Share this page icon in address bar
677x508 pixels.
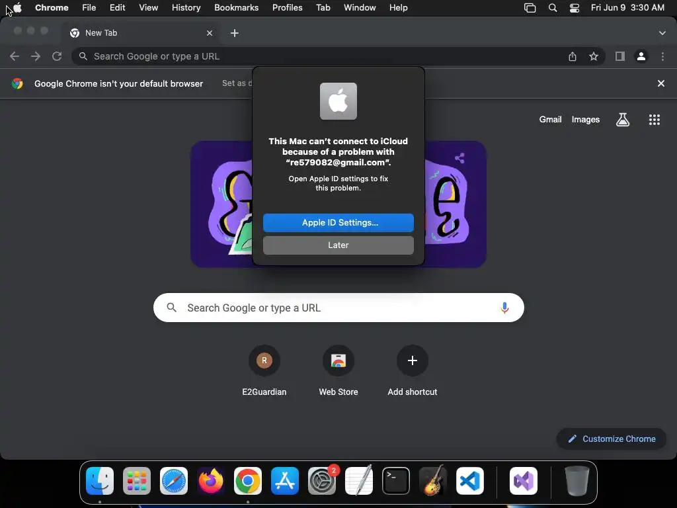(573, 56)
